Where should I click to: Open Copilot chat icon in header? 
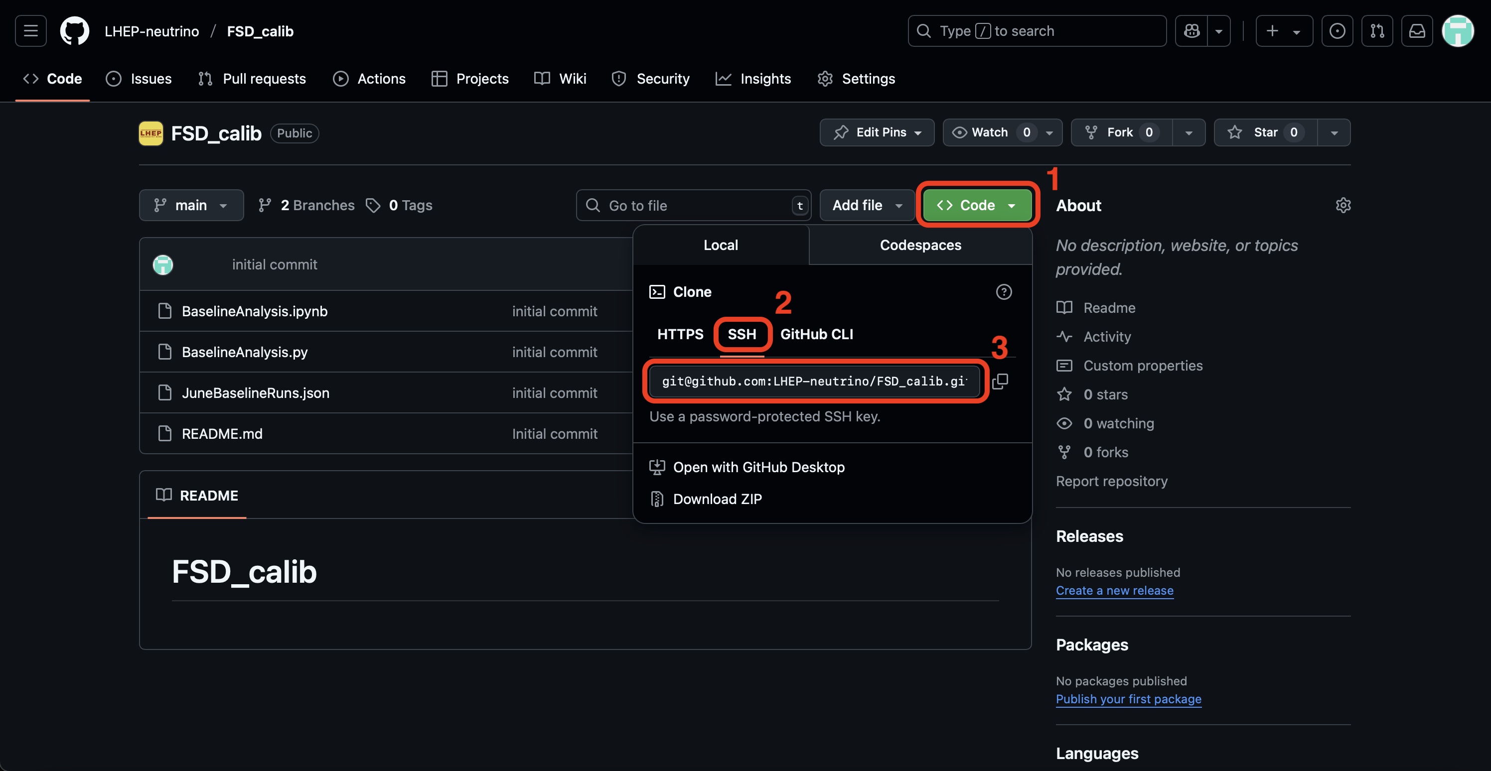click(1191, 31)
